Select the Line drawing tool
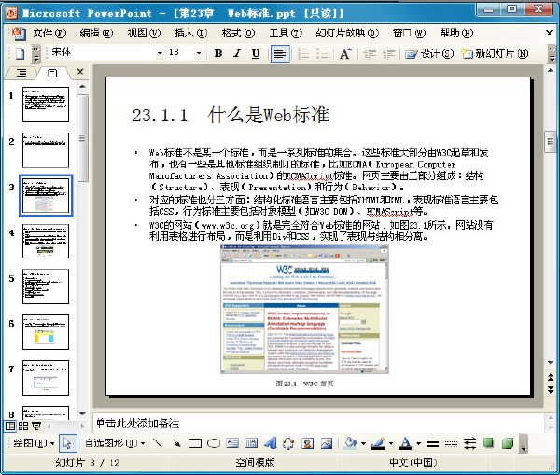The width and height of the screenshot is (560, 475). tap(157, 443)
